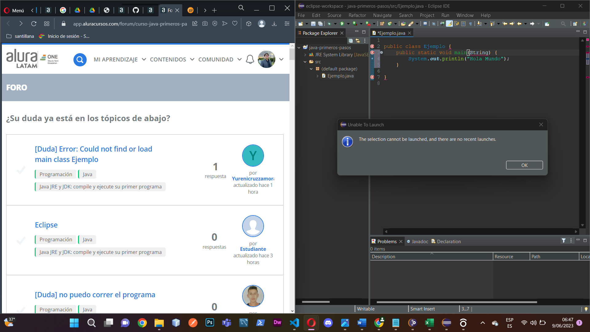The image size is (590, 332).
Task: Open Photoshop from the taskbar
Action: pos(210,322)
